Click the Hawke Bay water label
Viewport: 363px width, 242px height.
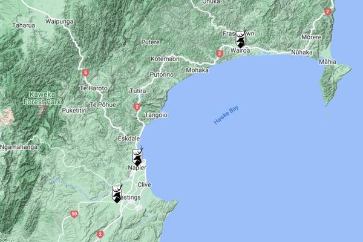tap(227, 116)
